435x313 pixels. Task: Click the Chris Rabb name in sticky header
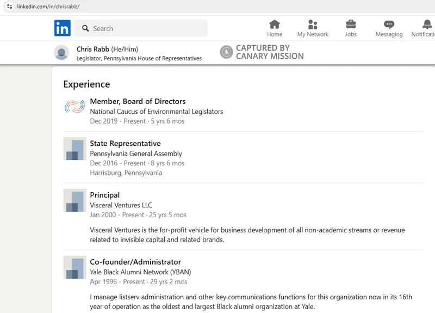tap(92, 49)
